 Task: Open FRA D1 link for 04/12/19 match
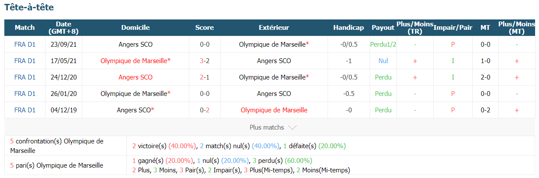[x=25, y=110]
